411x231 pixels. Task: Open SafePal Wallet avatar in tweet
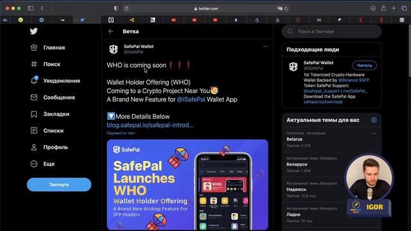click(114, 49)
